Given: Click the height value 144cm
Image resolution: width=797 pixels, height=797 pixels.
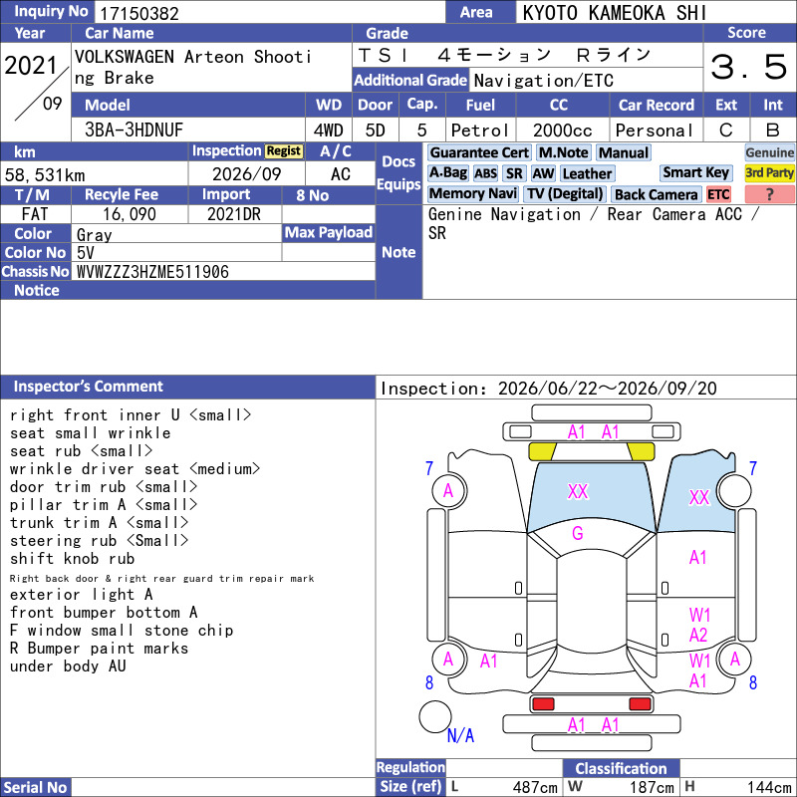Looking at the screenshot, I should [768, 787].
